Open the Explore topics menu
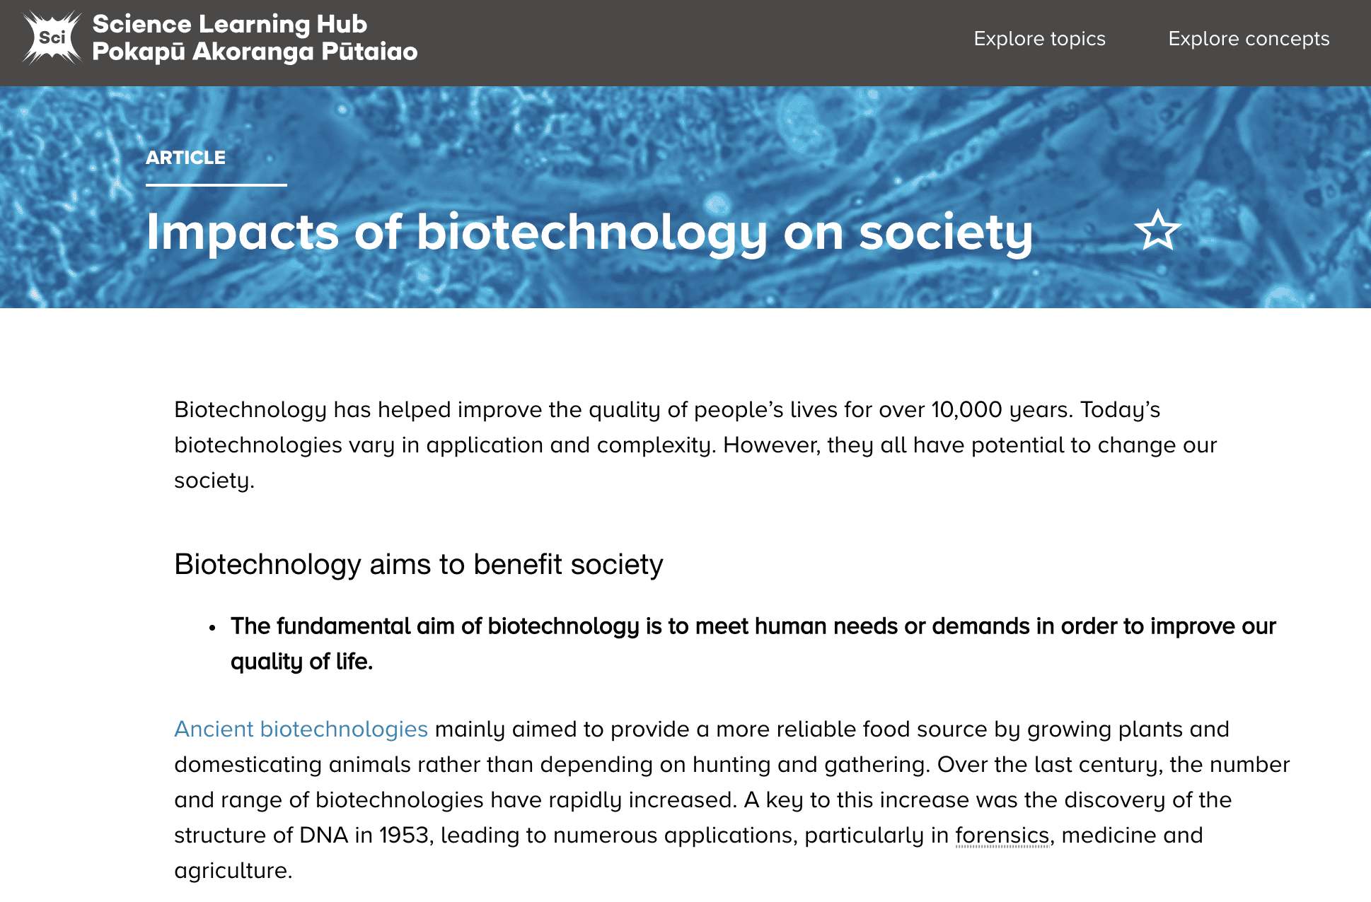The width and height of the screenshot is (1371, 902). tap(1039, 39)
